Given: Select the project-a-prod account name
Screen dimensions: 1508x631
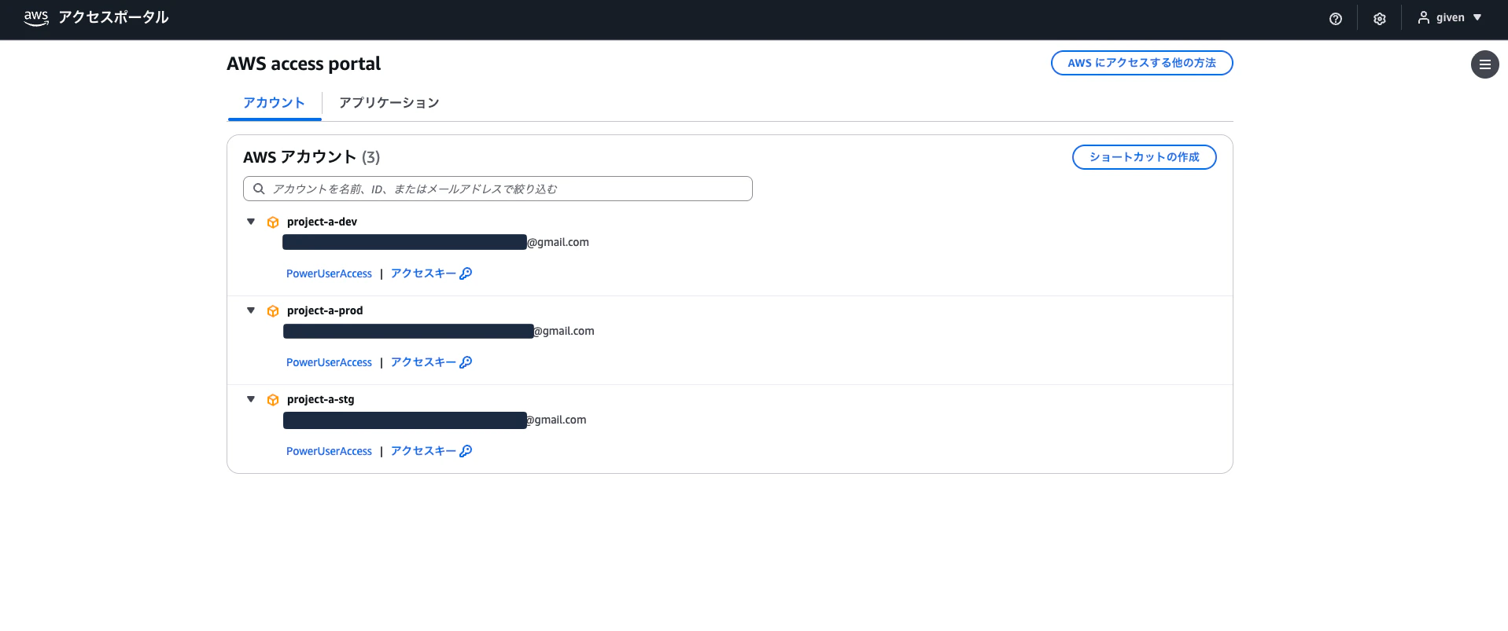Looking at the screenshot, I should tap(325, 310).
